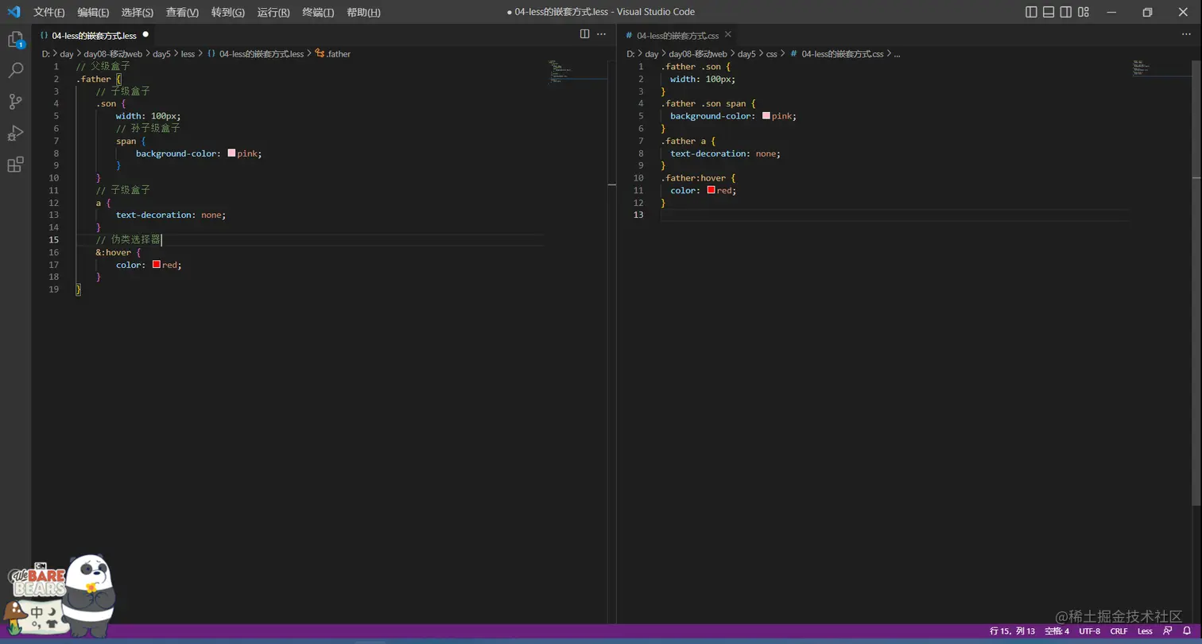1202x644 pixels.
Task: Open the 转到(G) menu
Action: [228, 12]
